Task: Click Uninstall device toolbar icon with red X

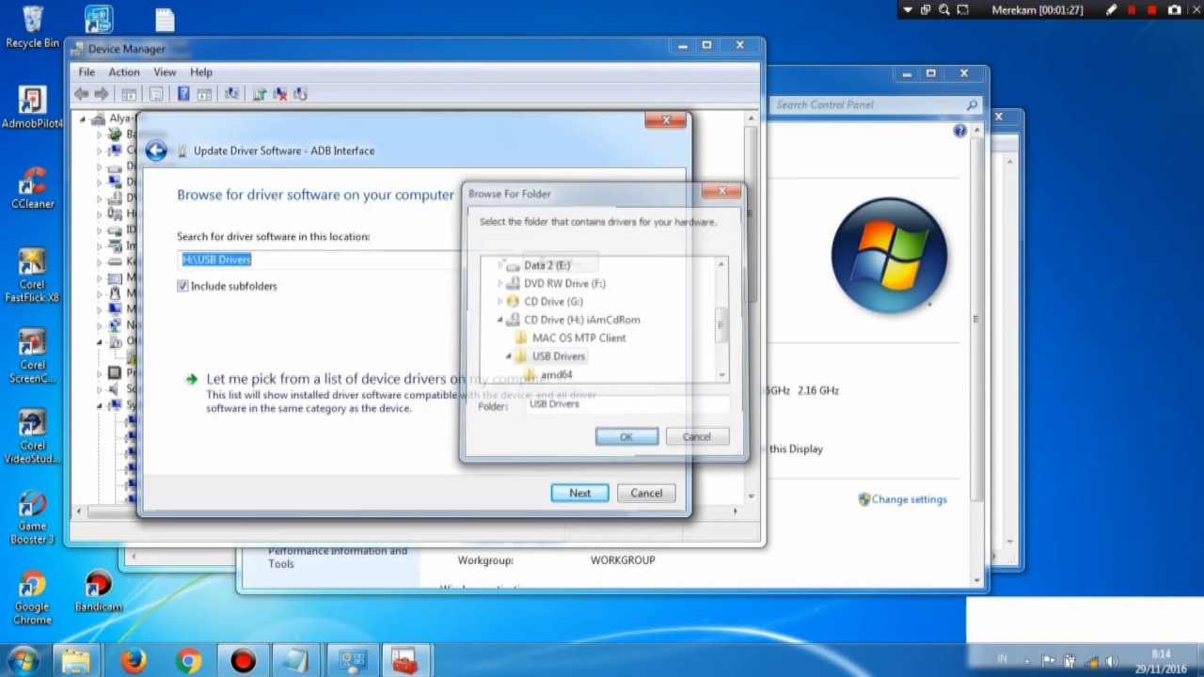Action: coord(280,94)
